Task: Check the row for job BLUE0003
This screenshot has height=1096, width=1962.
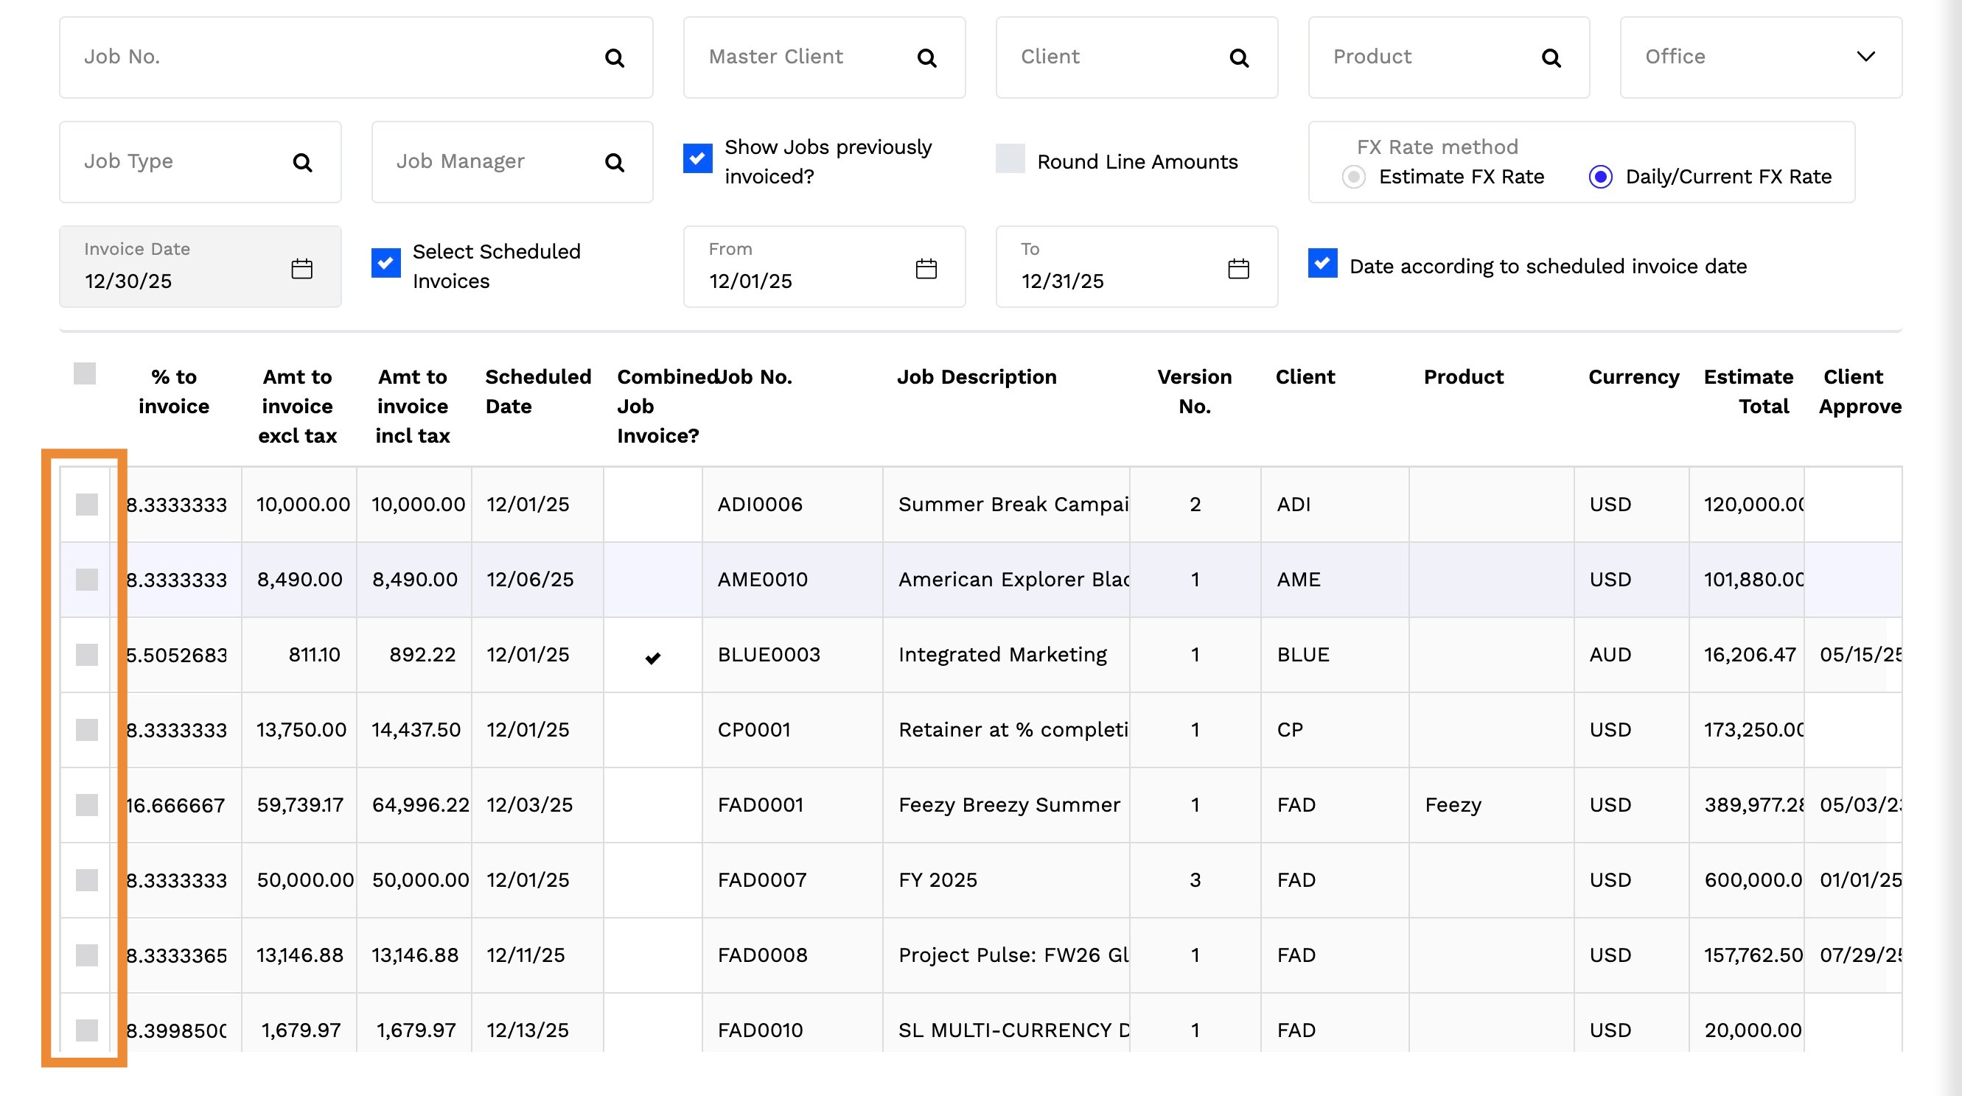Action: click(x=87, y=655)
